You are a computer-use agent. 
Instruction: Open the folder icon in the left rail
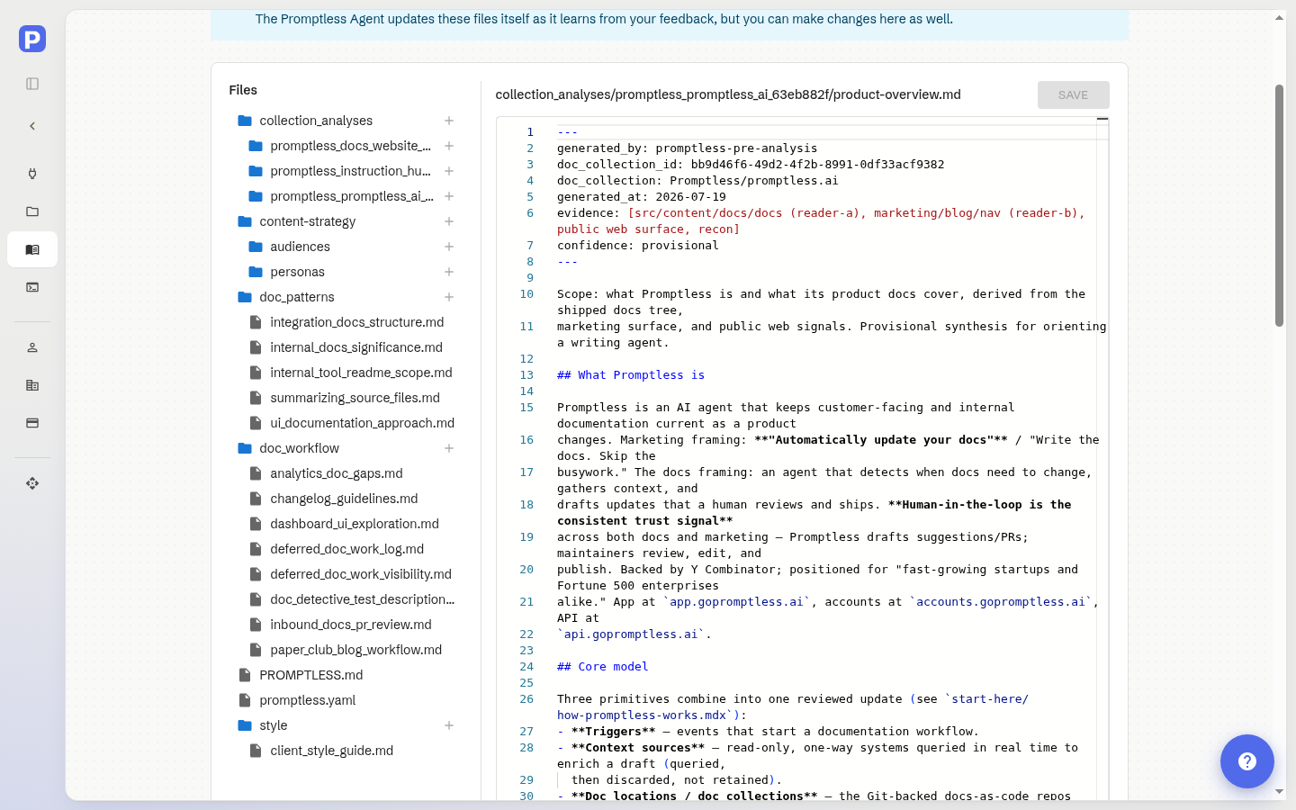point(32,211)
